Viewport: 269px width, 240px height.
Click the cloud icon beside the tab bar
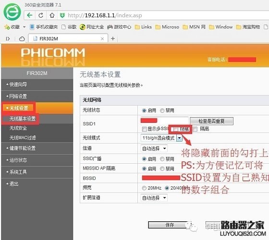[x=22, y=39]
